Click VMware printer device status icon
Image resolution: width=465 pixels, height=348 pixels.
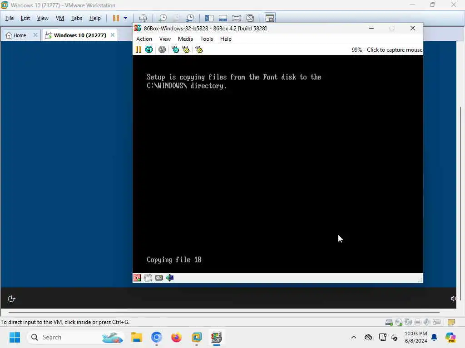click(418, 322)
